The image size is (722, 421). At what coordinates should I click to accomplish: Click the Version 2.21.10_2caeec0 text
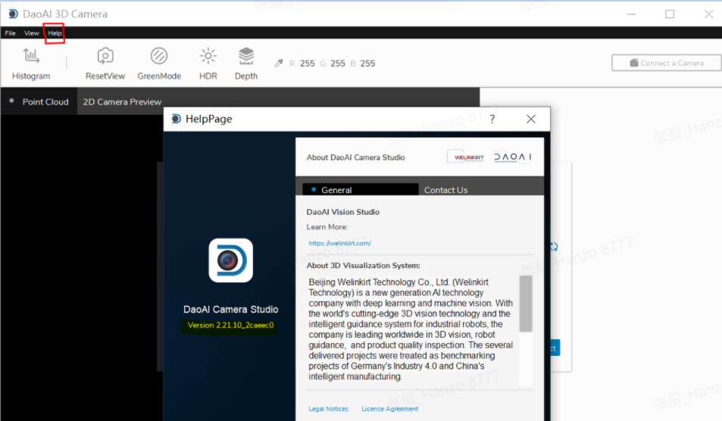point(230,325)
